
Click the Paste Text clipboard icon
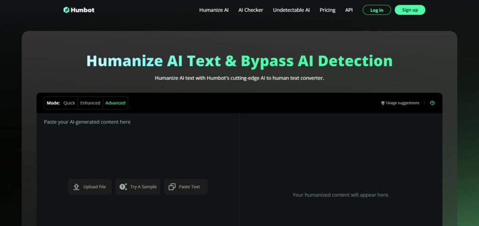tap(172, 187)
